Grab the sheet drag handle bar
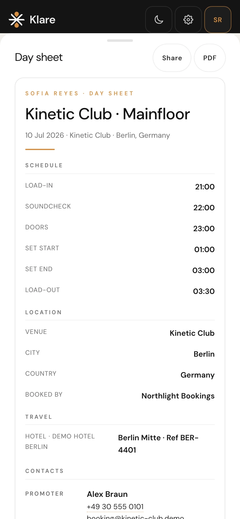The width and height of the screenshot is (240, 519). [120, 41]
